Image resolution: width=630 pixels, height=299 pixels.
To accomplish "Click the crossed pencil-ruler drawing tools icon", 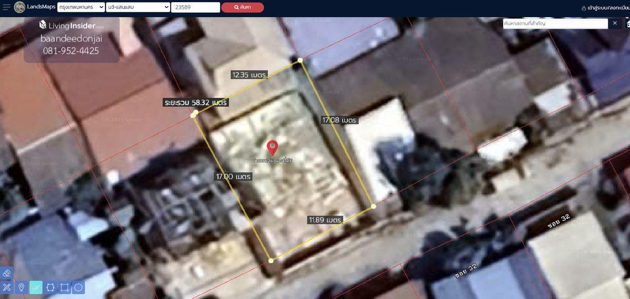I will pos(7,287).
